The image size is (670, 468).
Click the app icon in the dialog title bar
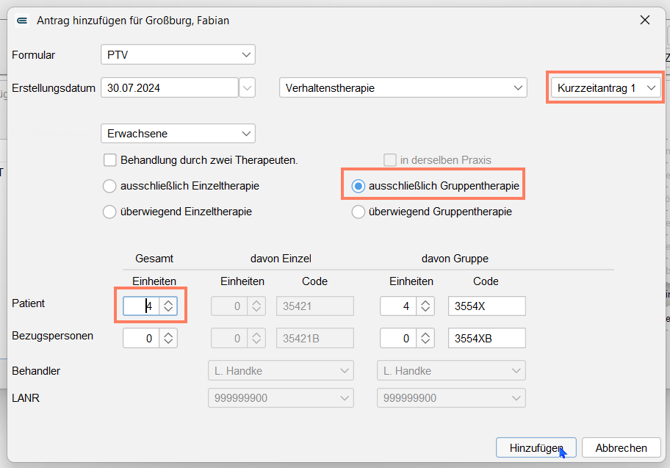pyautogui.click(x=22, y=20)
